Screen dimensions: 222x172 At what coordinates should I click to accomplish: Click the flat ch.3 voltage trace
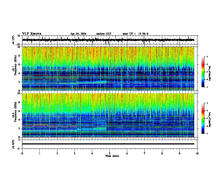coord(108,144)
